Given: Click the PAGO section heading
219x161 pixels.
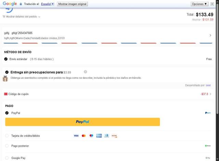Looking at the screenshot, I should coord(9,106).
